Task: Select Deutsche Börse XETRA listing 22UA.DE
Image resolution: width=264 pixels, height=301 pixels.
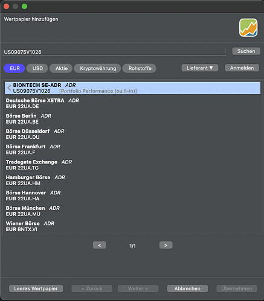Action: click(x=132, y=103)
